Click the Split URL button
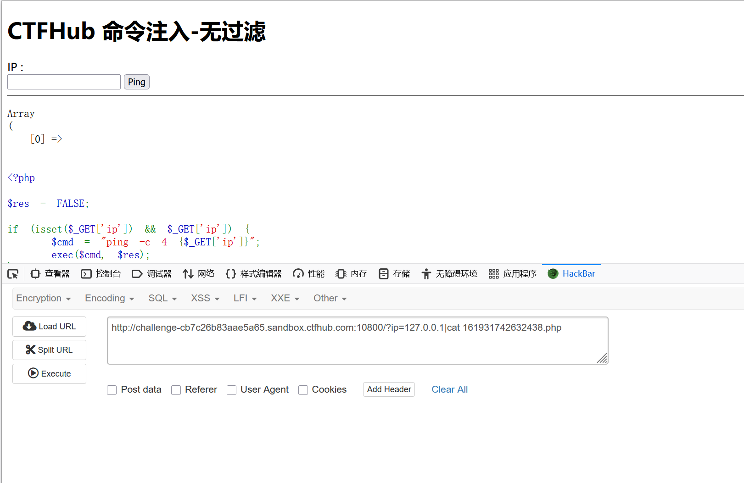 [49, 350]
